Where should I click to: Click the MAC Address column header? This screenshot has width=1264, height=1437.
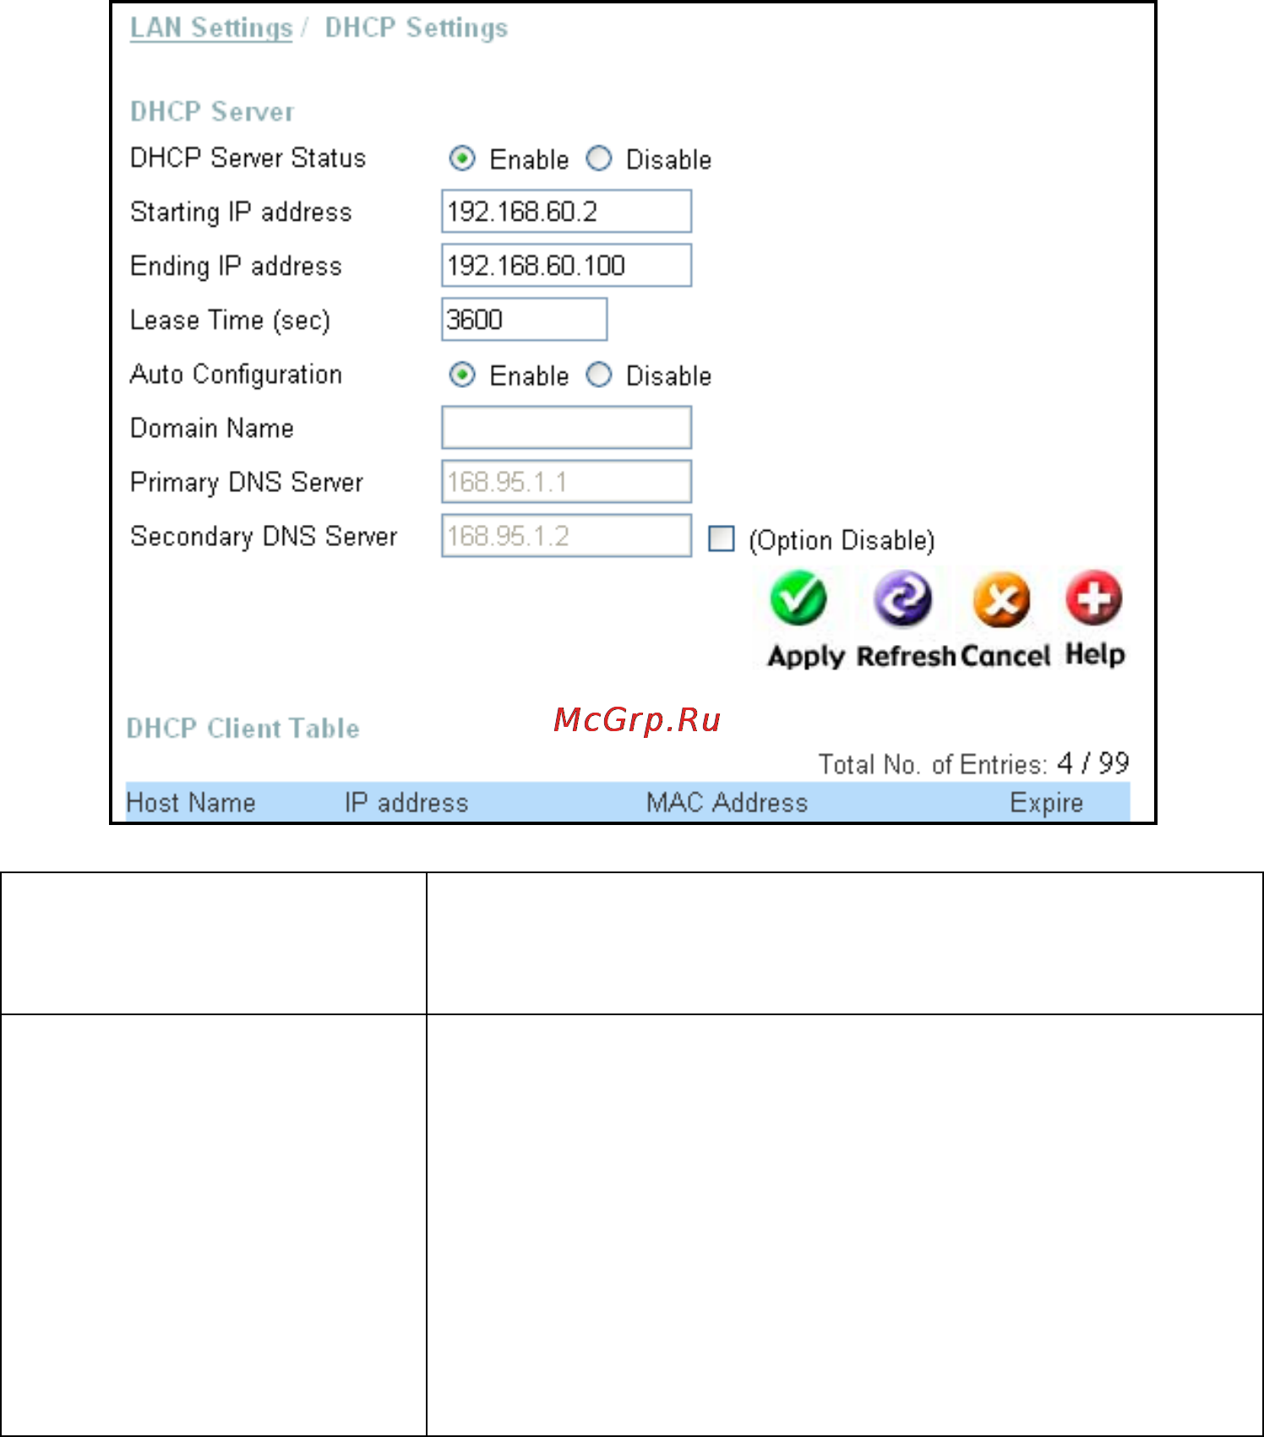tap(727, 802)
